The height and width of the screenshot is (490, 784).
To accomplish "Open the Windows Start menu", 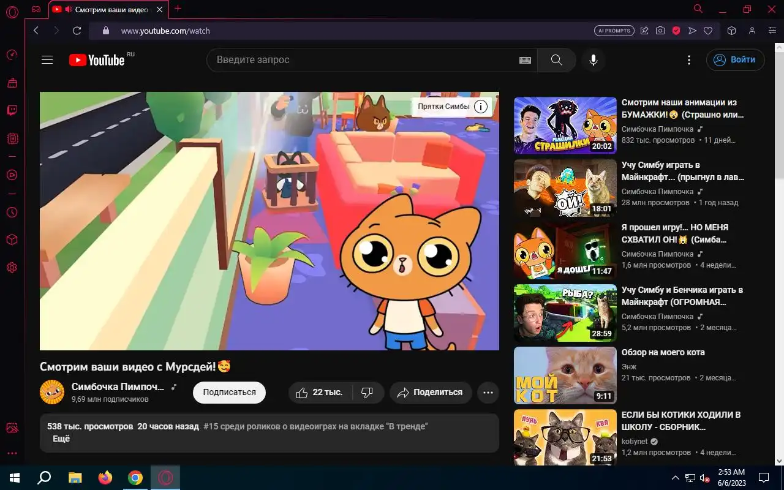I will (x=15, y=478).
